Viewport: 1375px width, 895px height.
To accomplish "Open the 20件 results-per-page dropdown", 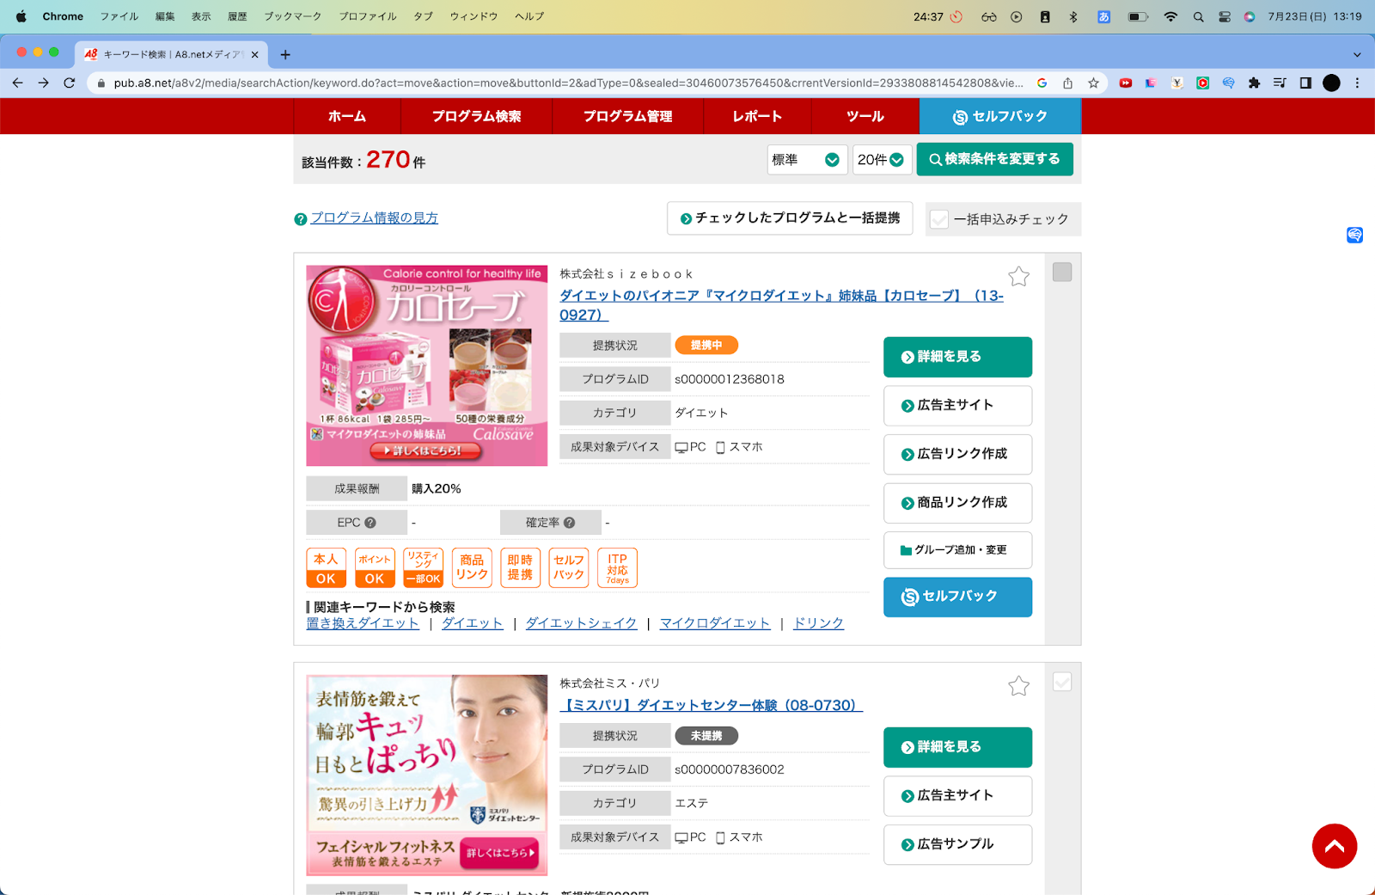I will pos(882,160).
